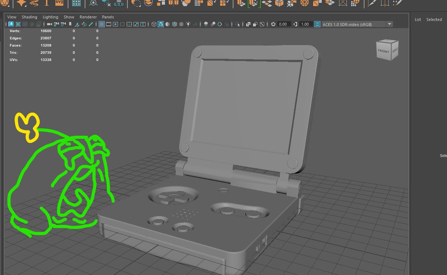Edit the gamma value 1.00 field

coord(305,24)
